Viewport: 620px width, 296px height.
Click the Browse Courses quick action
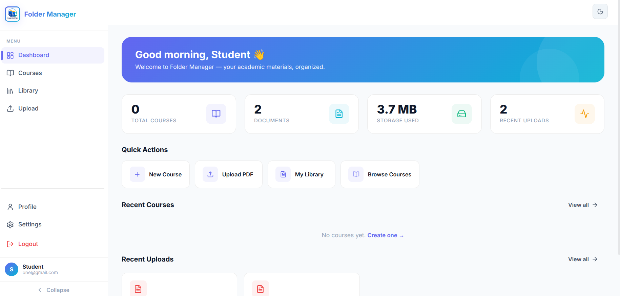point(380,174)
